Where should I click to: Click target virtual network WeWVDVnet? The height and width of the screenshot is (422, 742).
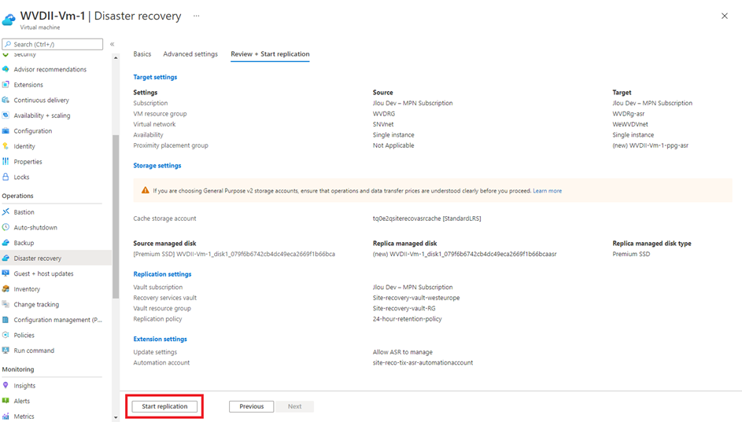[630, 124]
